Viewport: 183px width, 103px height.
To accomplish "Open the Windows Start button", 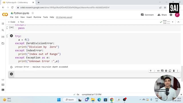I will [59, 100].
